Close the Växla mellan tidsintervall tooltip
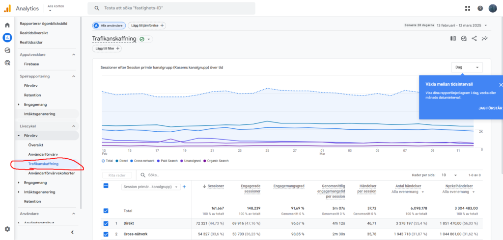This screenshot has width=503, height=240. click(x=501, y=85)
